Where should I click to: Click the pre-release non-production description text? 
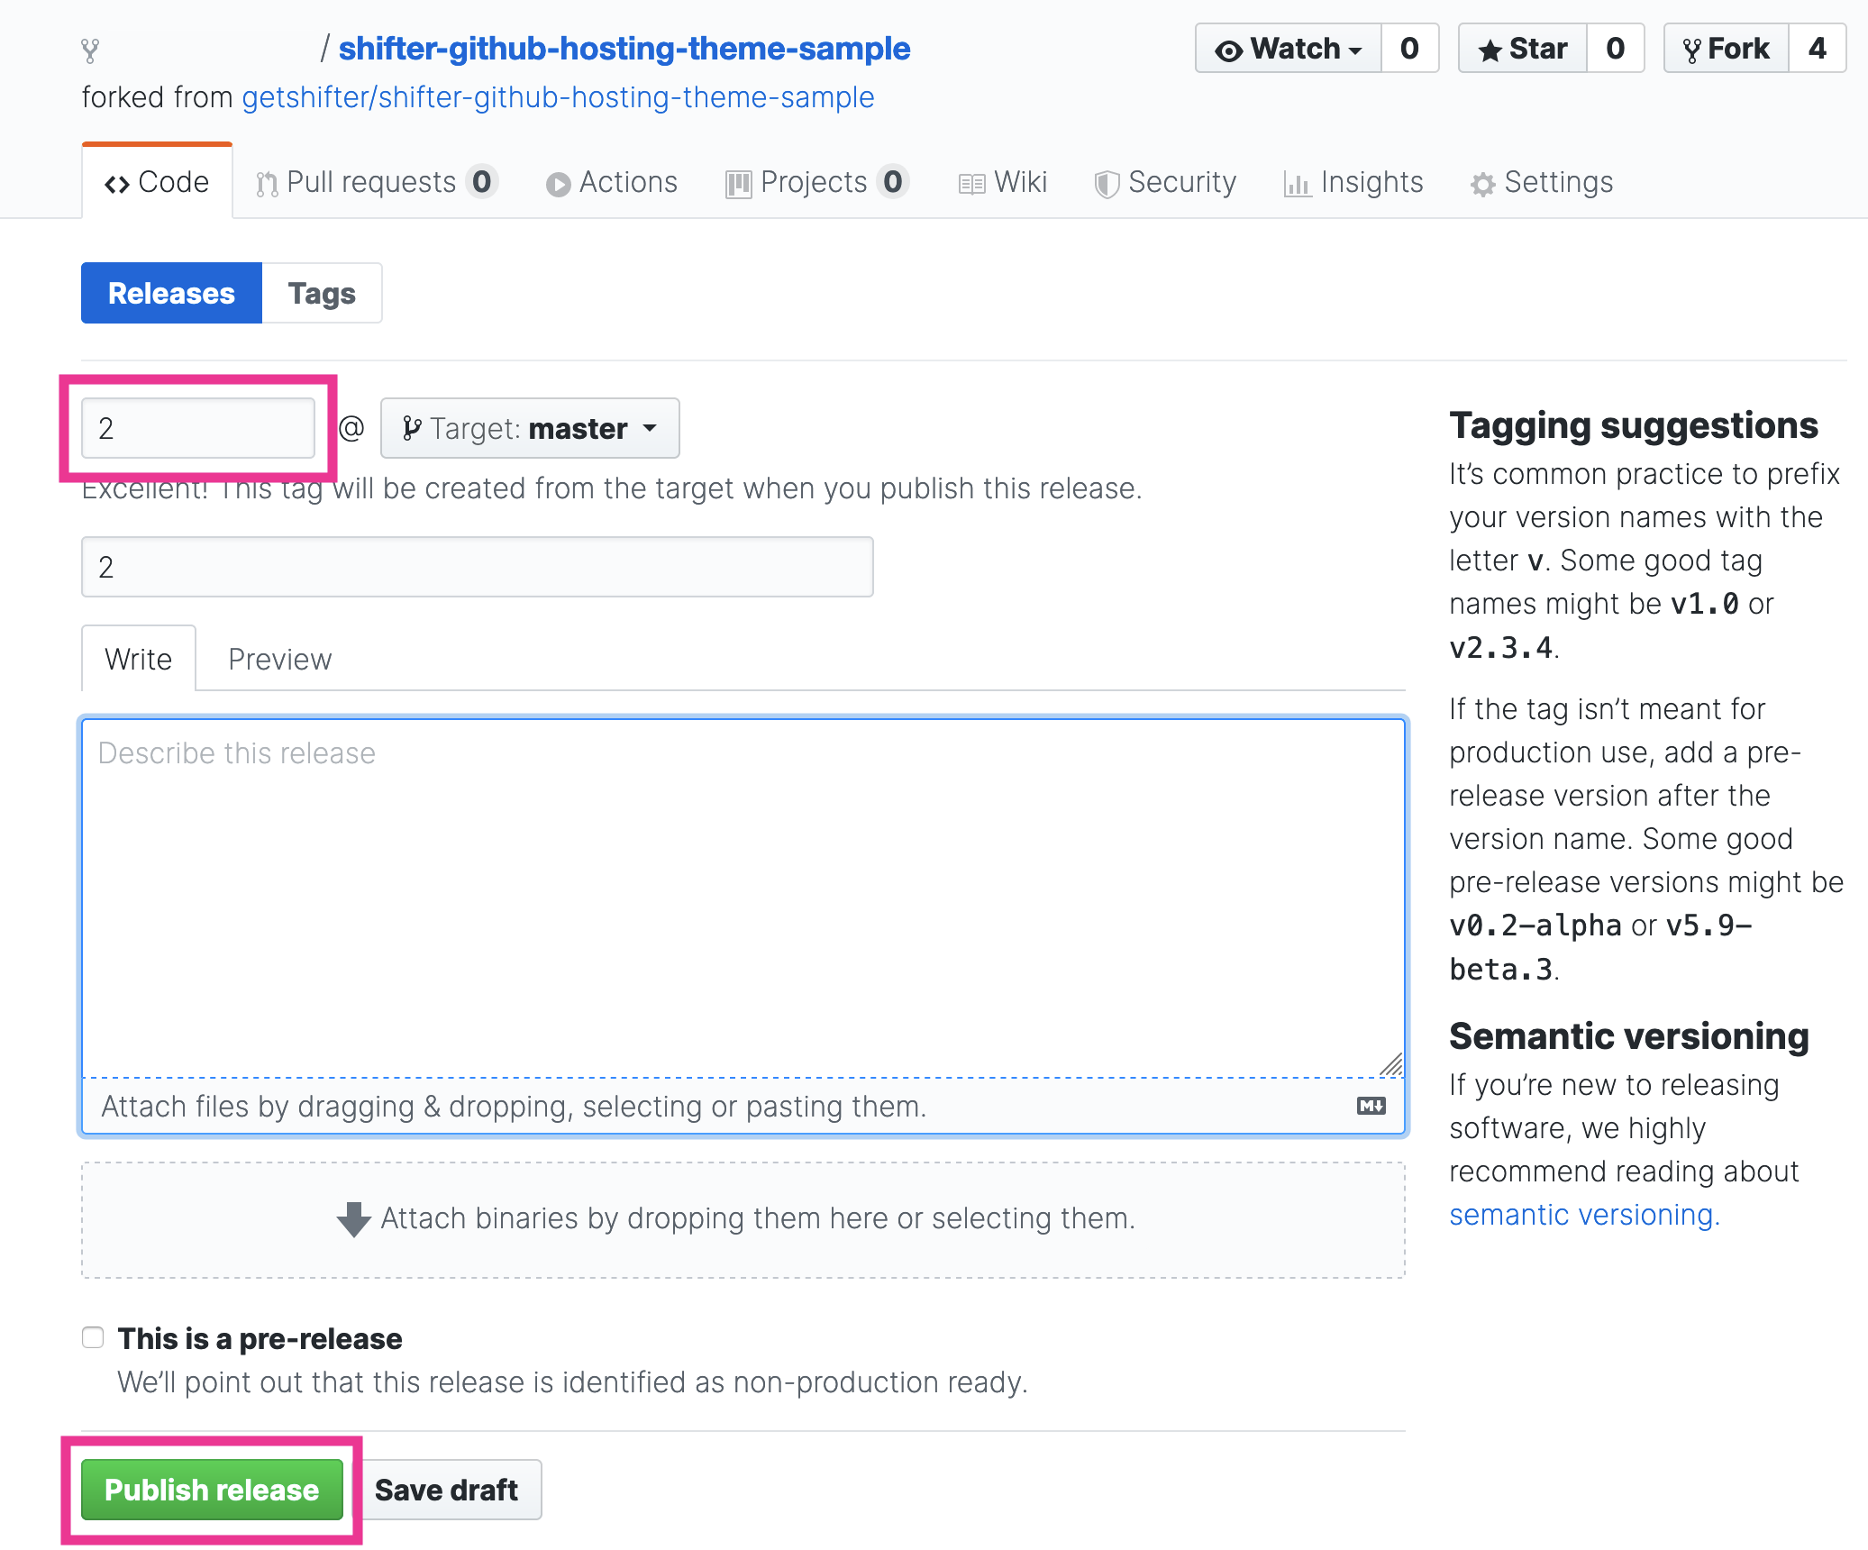coord(573,1382)
